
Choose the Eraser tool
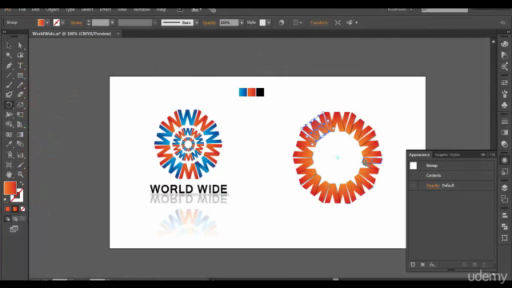pos(20,94)
